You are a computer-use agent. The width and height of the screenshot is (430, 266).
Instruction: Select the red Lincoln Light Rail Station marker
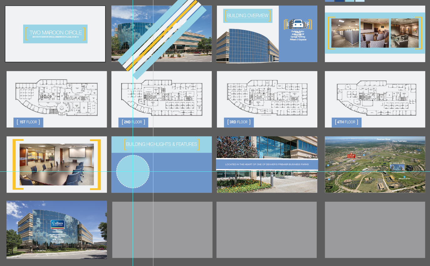(x=351, y=155)
